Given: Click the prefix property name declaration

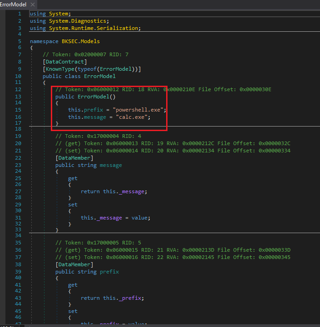Looking at the screenshot, I should coord(109,272).
